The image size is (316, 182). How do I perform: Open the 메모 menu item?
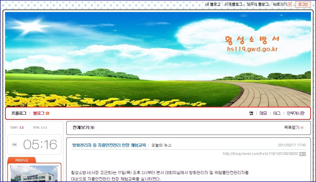pos(263,113)
